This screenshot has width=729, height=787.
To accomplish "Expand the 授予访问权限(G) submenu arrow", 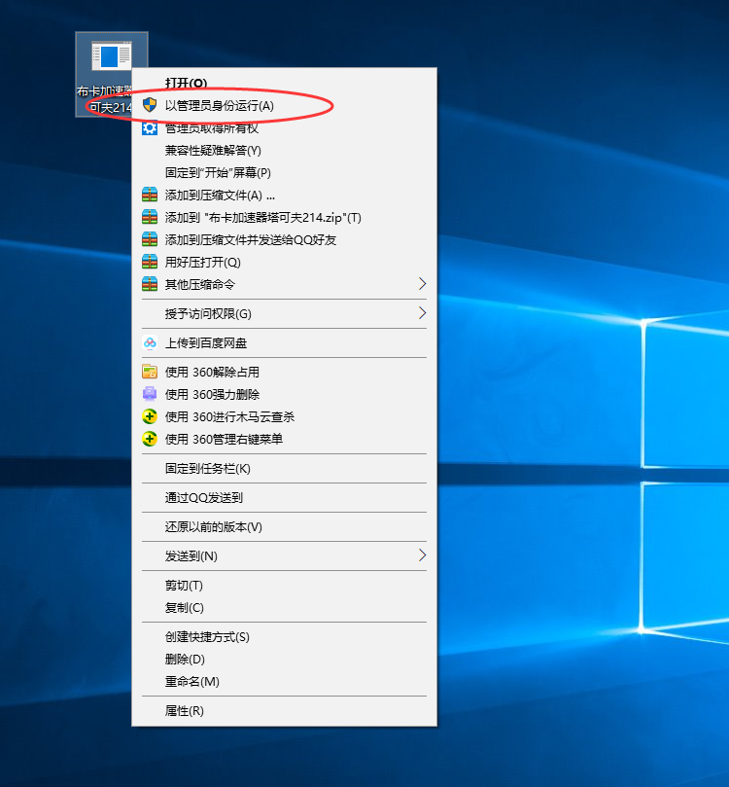I will (422, 313).
